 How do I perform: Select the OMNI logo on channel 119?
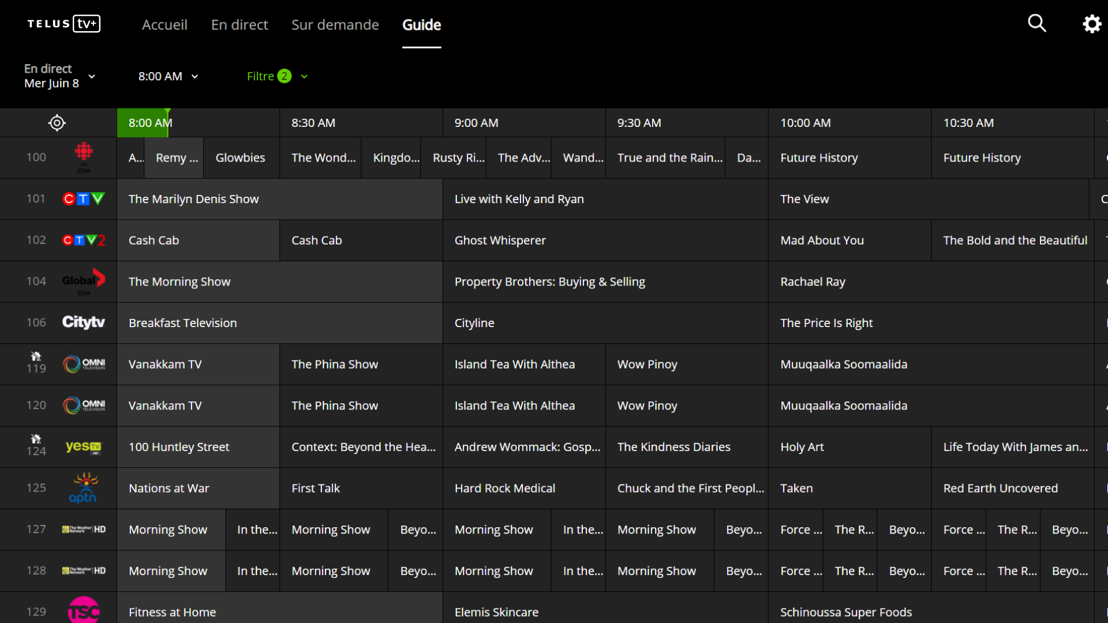pos(84,364)
